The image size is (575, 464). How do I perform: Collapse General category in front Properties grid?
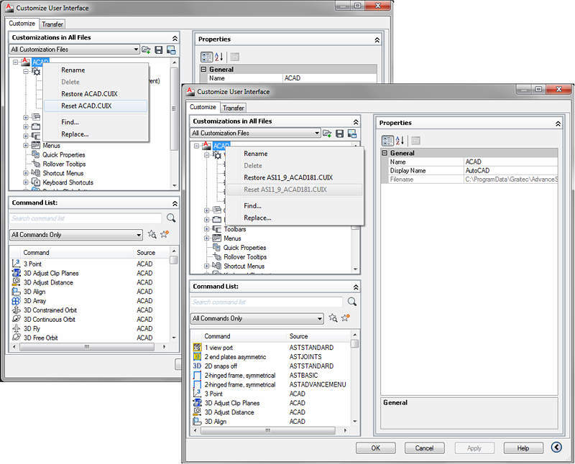[x=385, y=153]
